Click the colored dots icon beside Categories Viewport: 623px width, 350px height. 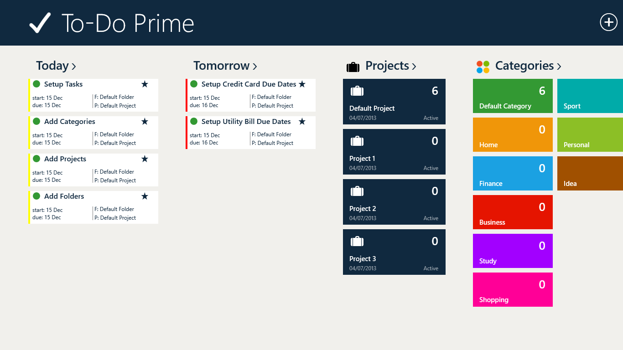tap(483, 67)
